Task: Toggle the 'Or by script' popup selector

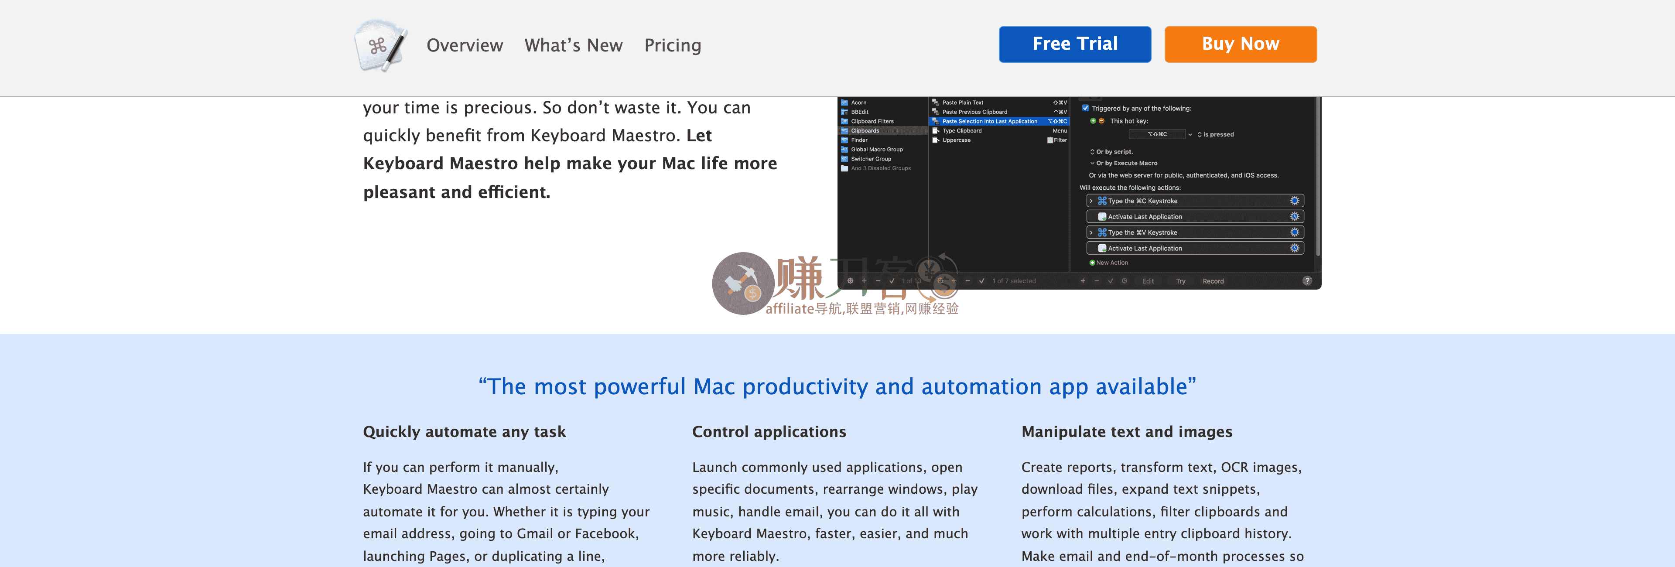Action: (x=1092, y=151)
